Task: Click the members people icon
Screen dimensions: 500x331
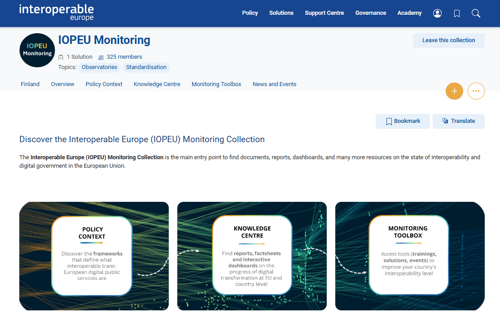Action: click(x=101, y=57)
